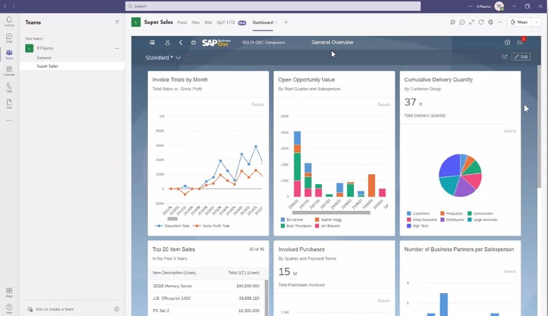The image size is (548, 316).
Task: Open Details of Invoice Totals by Month
Action: click(258, 104)
